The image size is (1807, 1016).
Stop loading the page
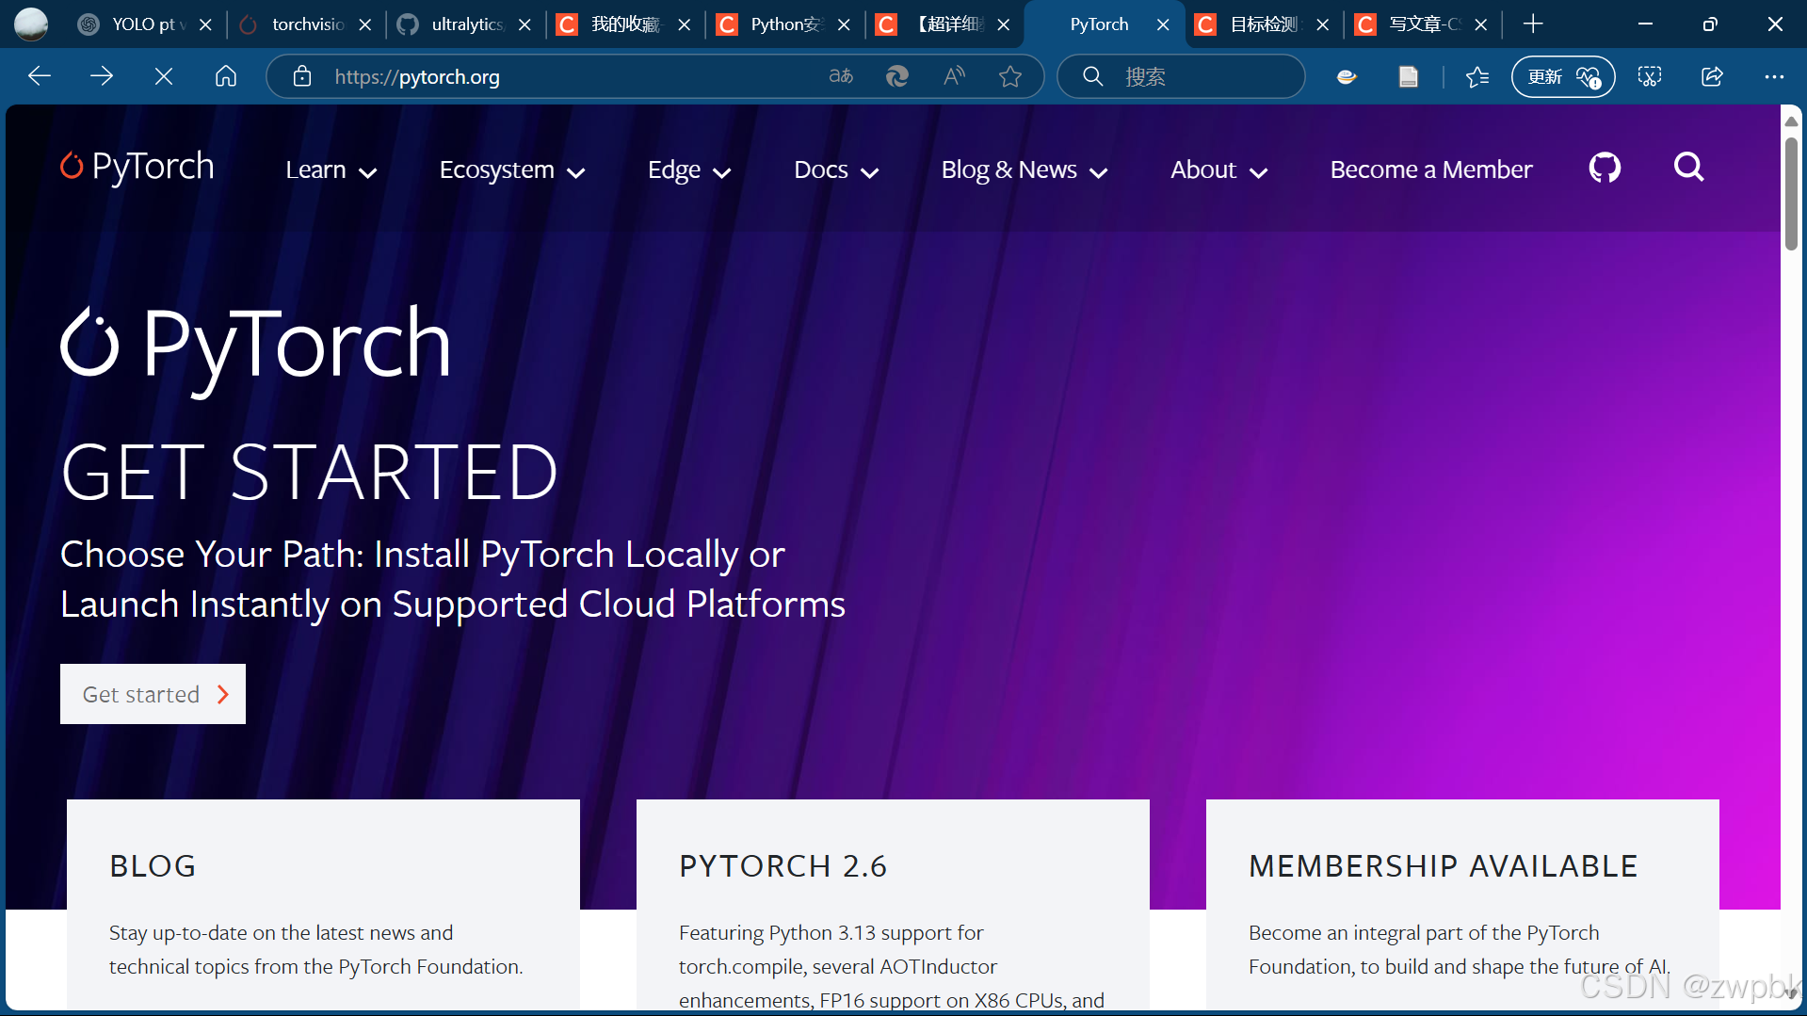point(164,76)
